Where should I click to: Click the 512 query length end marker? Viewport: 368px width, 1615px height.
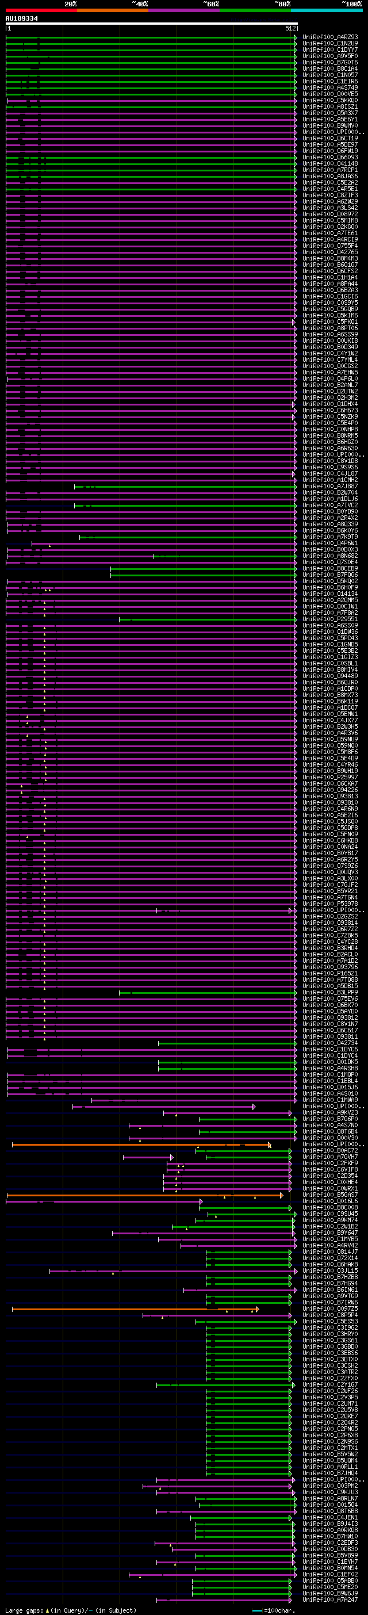tap(290, 29)
